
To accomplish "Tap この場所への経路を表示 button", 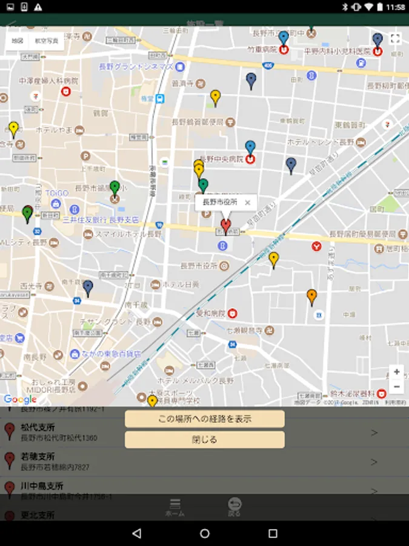I will (205, 419).
